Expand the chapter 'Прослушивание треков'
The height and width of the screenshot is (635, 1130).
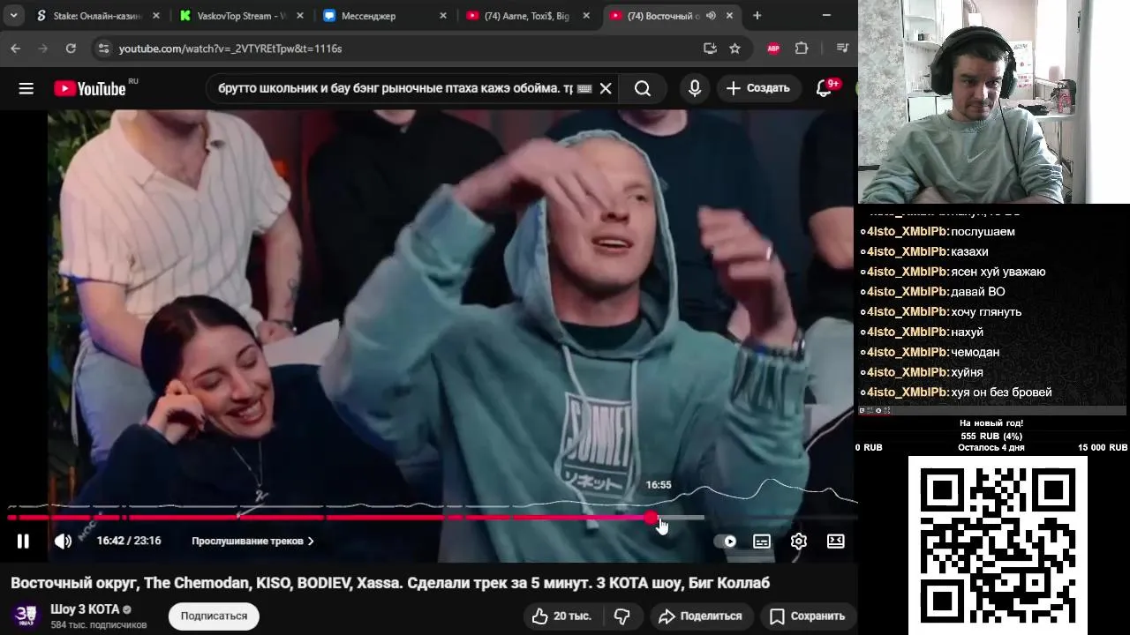[x=252, y=541]
